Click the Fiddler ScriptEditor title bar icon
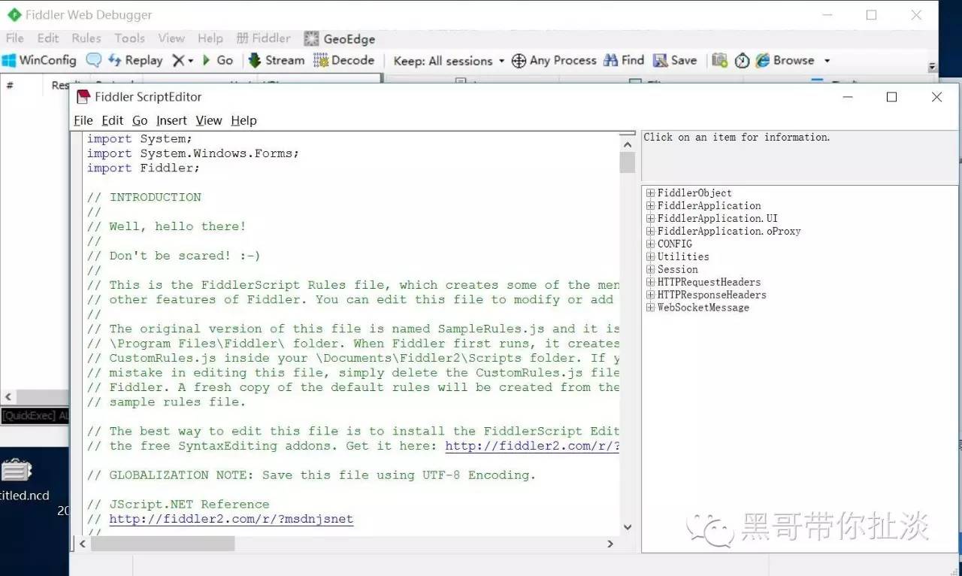962x576 pixels. [82, 96]
